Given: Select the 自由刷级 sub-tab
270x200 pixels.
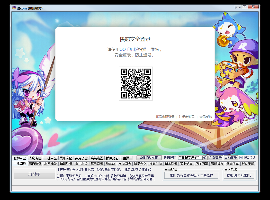Looking at the screenshot, I should [x=81, y=164].
